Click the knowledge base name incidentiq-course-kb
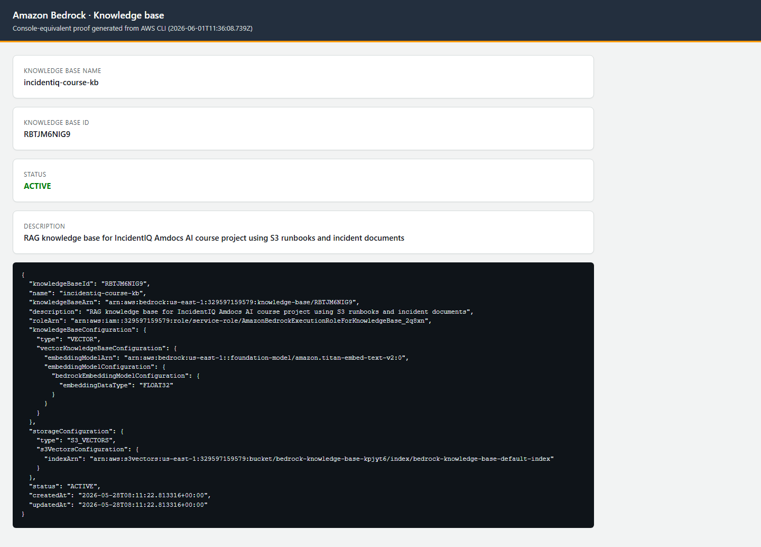This screenshot has height=547, width=761. [61, 83]
